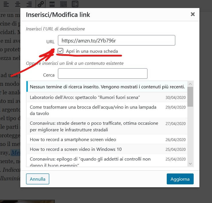
Task: Click the insert/edit link chain icon
Action: 41,4
